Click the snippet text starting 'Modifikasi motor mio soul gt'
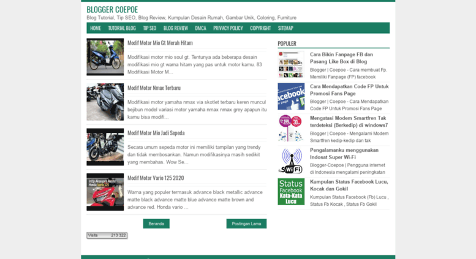 coord(195,65)
